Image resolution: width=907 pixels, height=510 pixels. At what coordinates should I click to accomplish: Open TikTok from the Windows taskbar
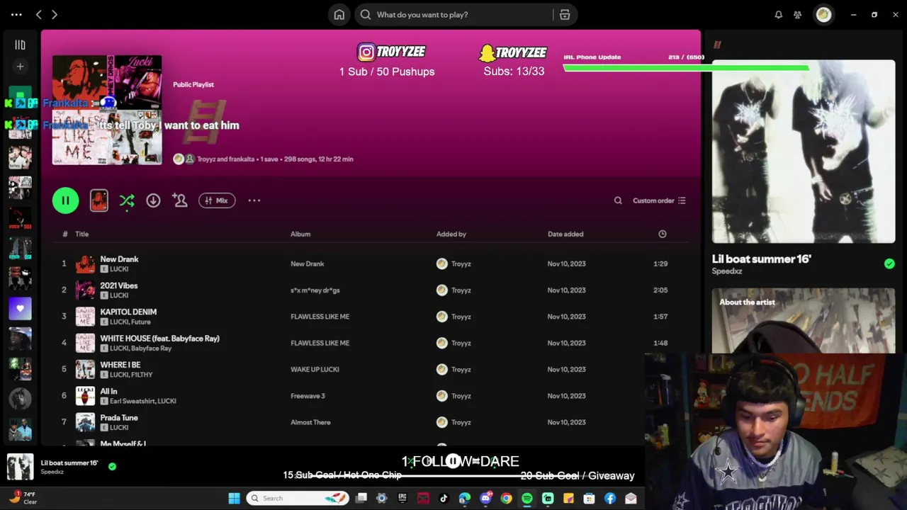pyautogui.click(x=444, y=498)
